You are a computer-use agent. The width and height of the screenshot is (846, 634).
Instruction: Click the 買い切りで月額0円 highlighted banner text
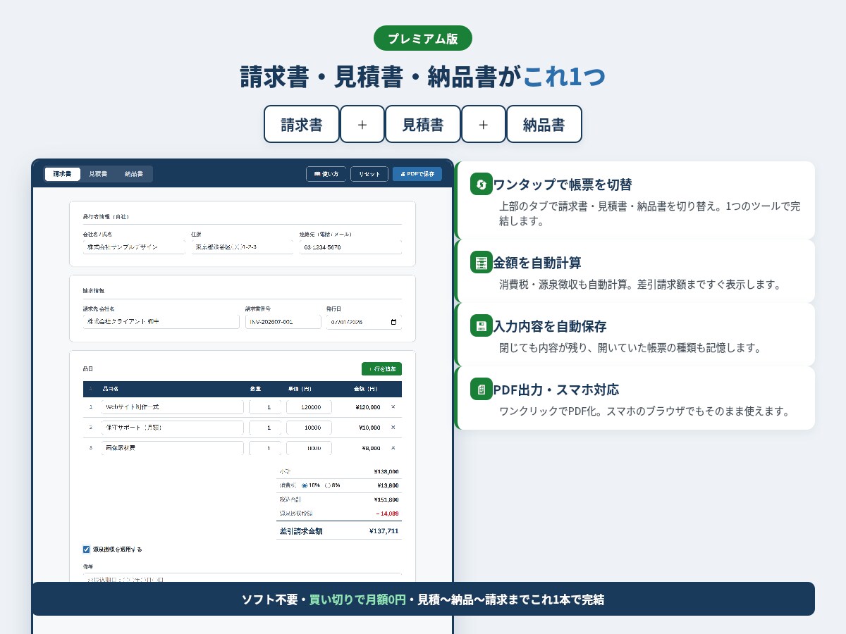[x=357, y=600]
